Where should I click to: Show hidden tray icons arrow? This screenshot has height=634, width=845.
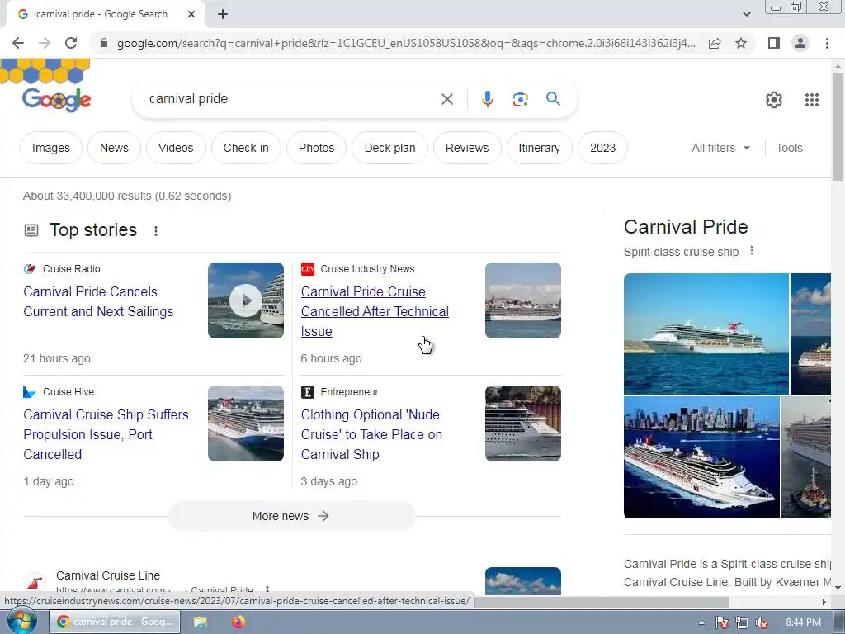point(701,622)
